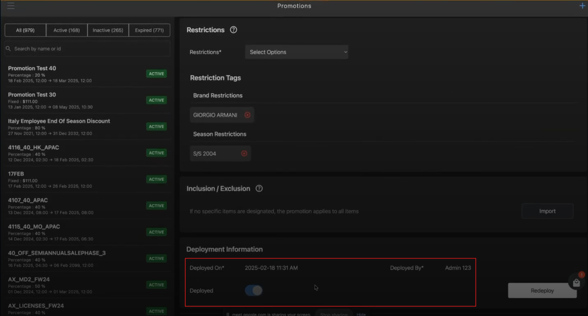Screen dimensions: 588x316
Task: Select the 4116_40_HK_APAC promotion
Action: (87, 153)
